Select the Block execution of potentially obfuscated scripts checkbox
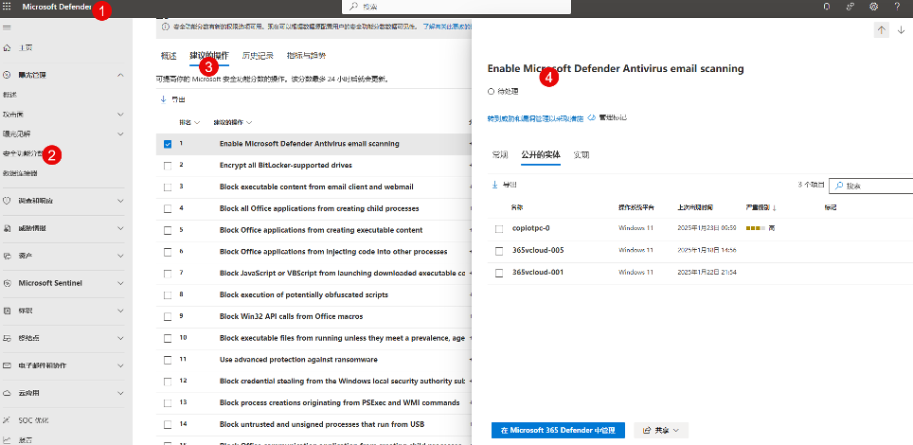The image size is (913, 445). click(x=168, y=294)
